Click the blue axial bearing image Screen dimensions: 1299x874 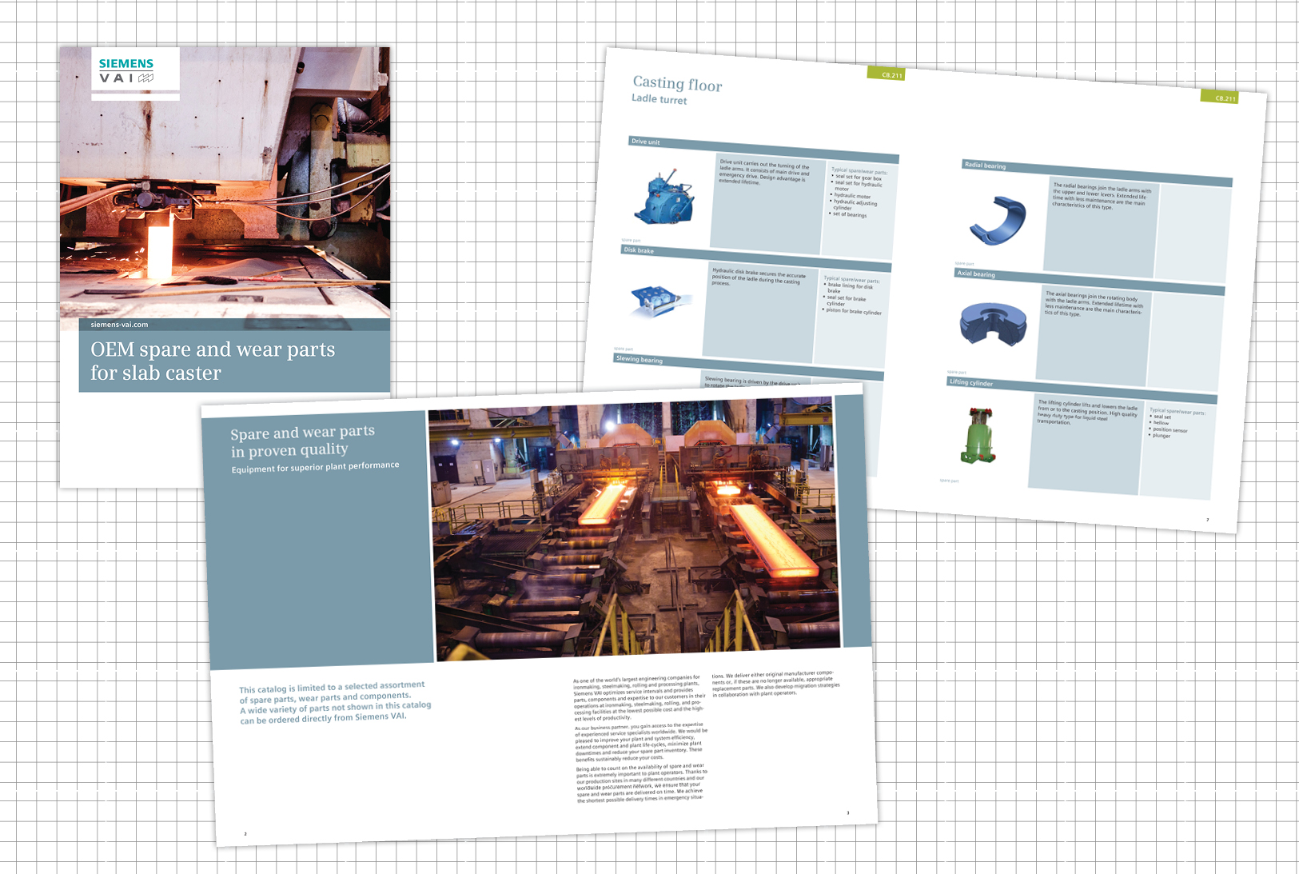point(992,325)
